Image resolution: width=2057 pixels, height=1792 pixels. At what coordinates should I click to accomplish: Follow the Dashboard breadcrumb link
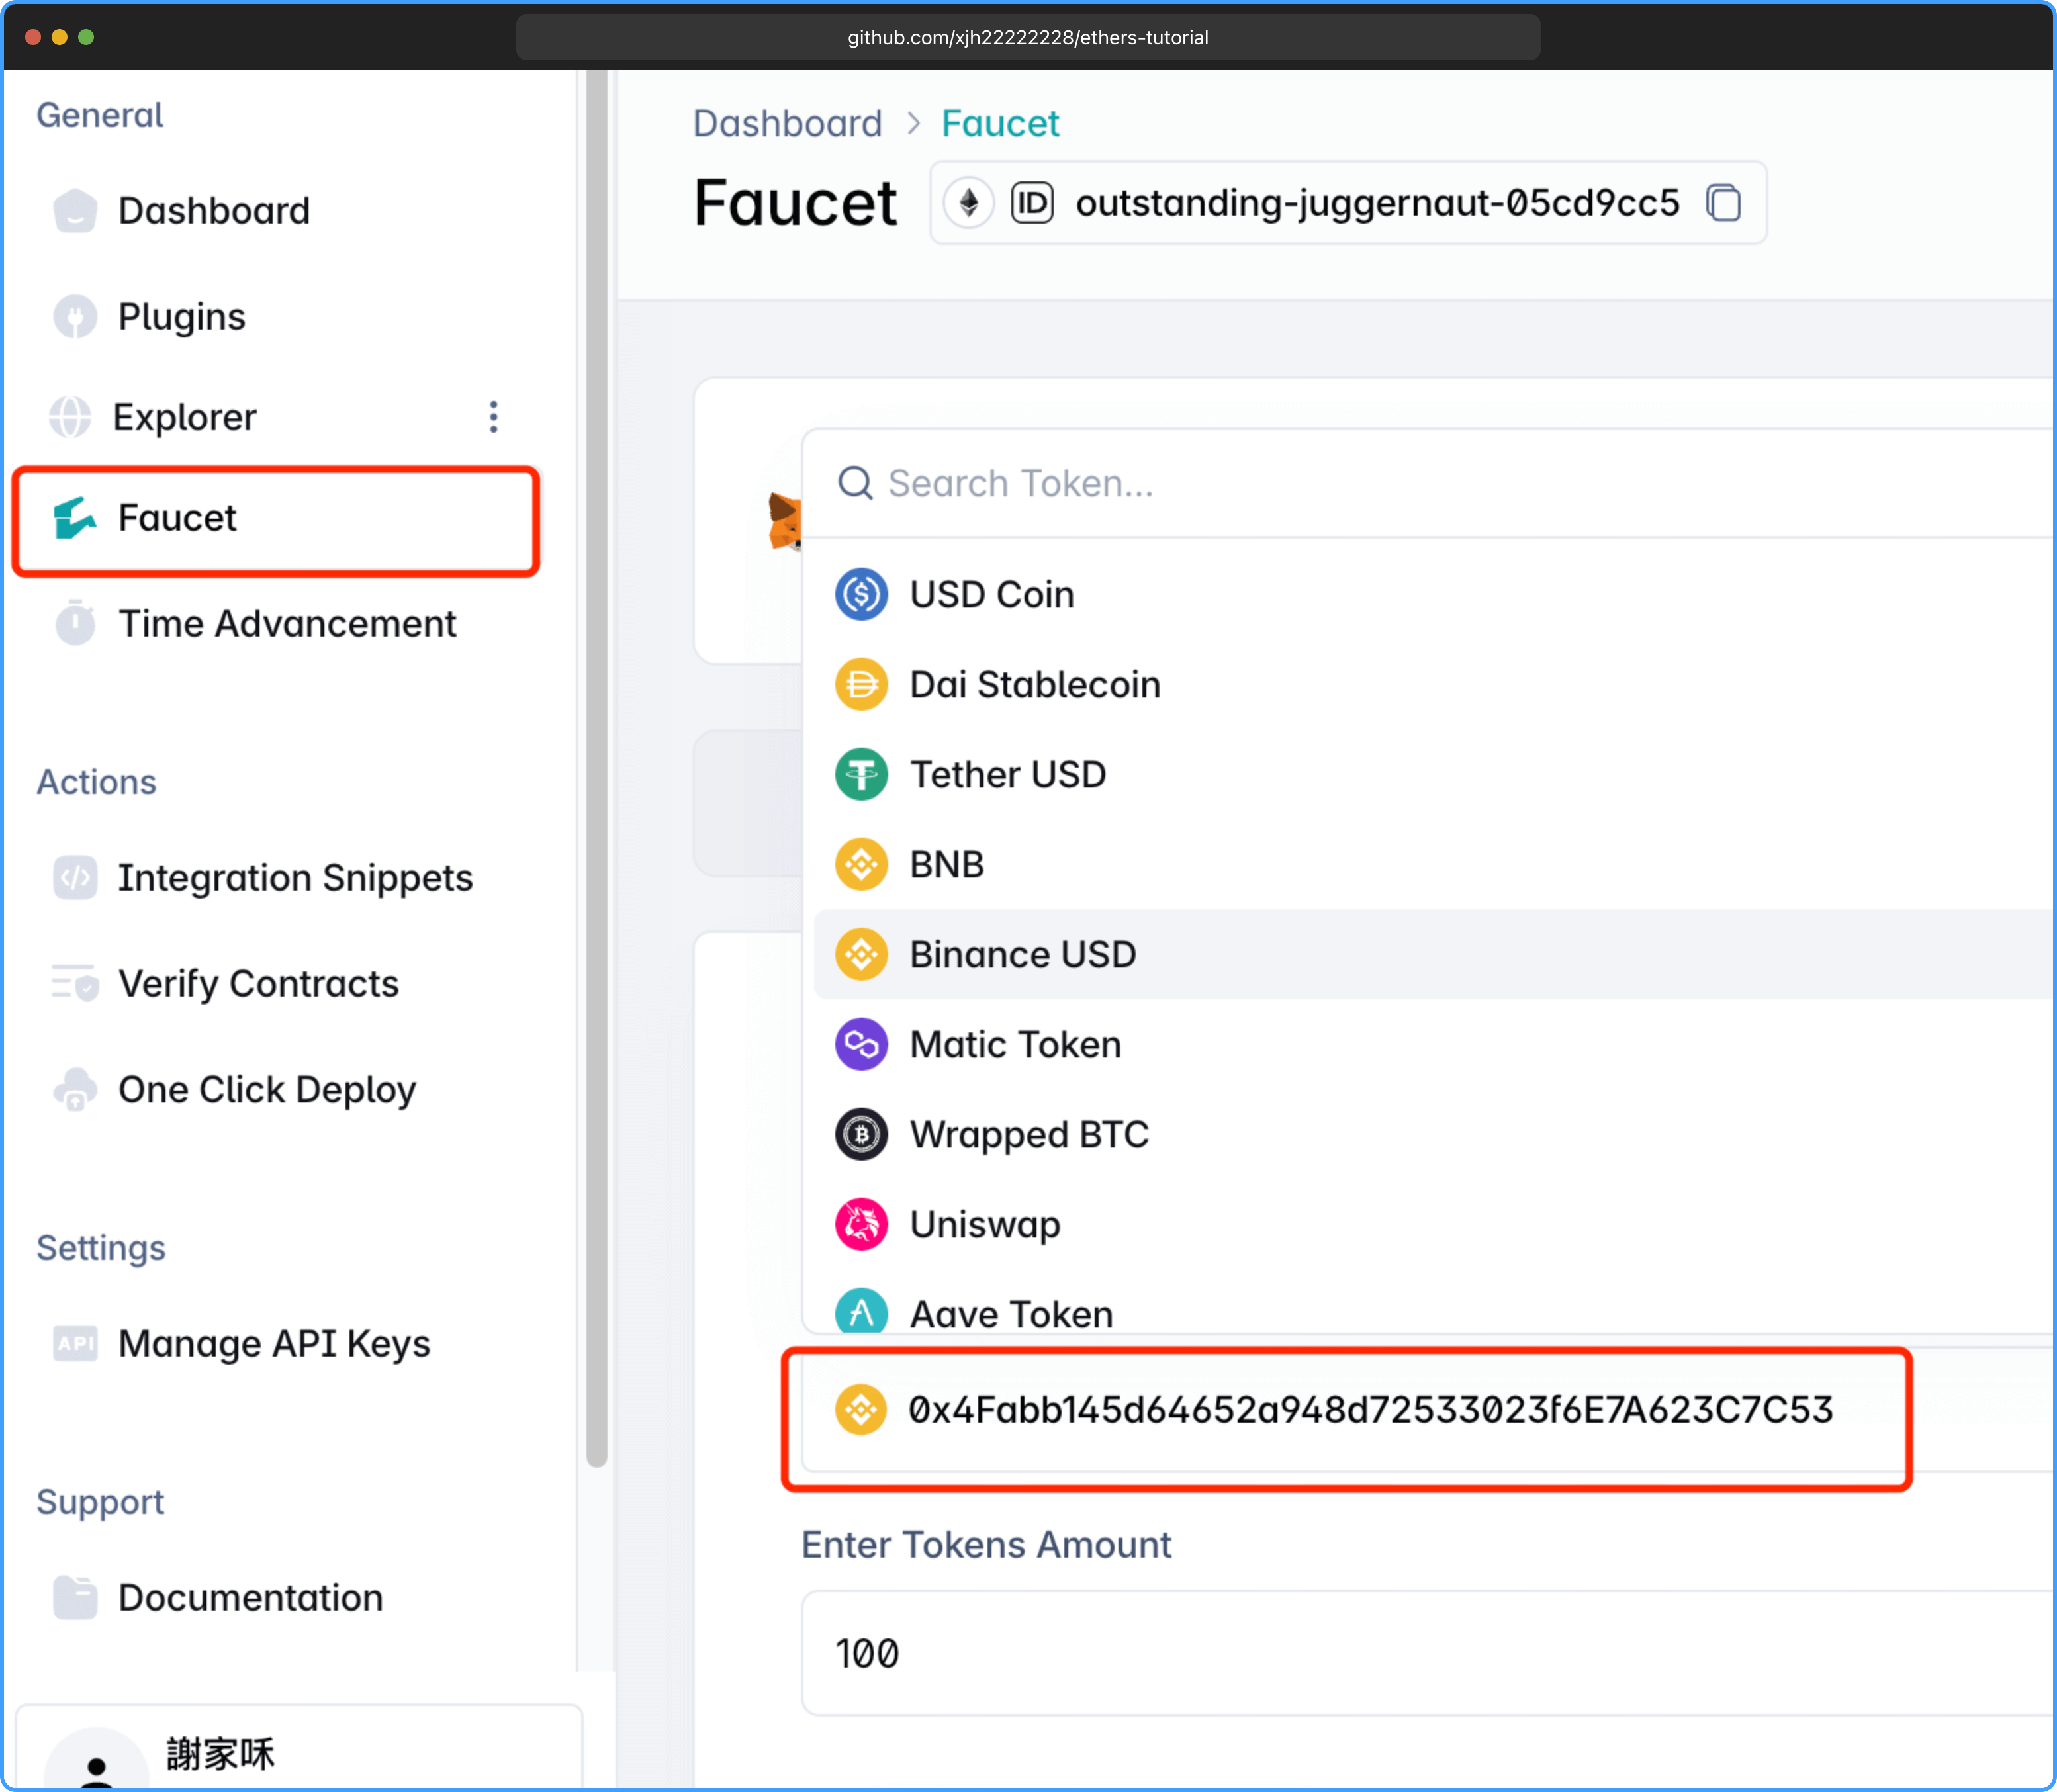[x=787, y=123]
